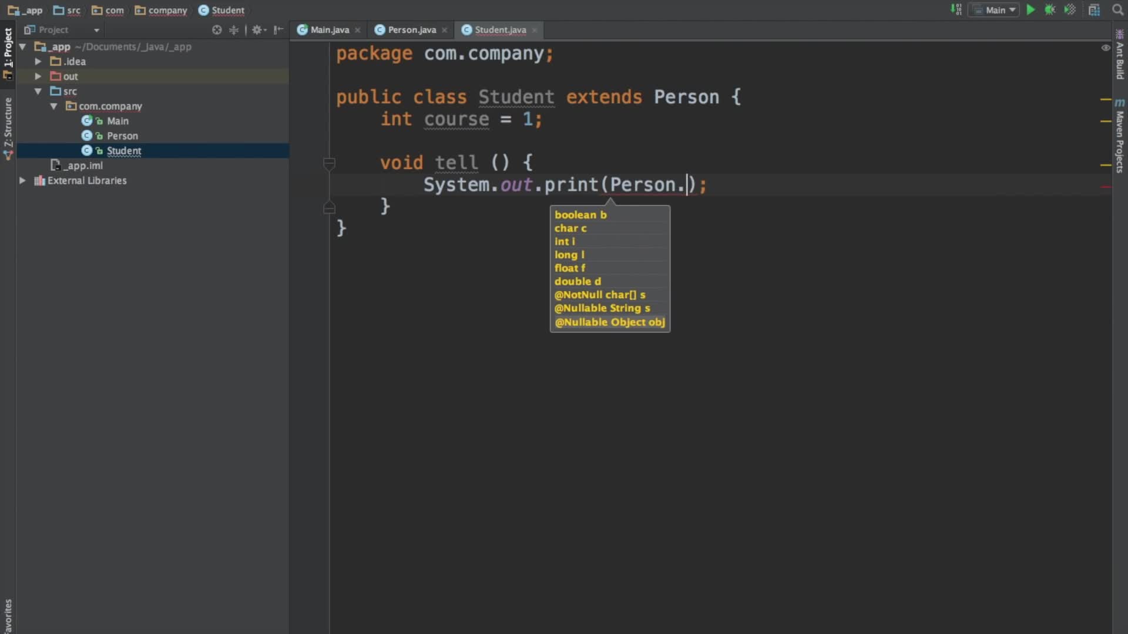The height and width of the screenshot is (634, 1128).
Task: Open the 1: Project side tab
Action: click(x=8, y=53)
